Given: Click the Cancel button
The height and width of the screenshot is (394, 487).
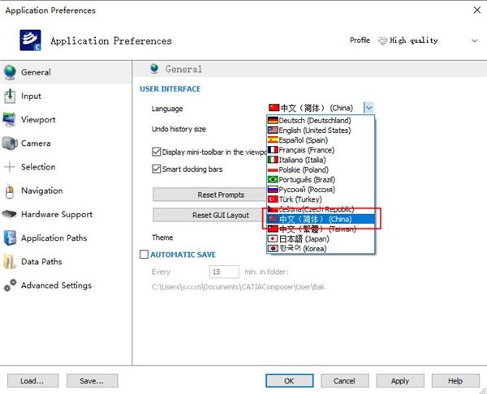Looking at the screenshot, I should click(344, 381).
